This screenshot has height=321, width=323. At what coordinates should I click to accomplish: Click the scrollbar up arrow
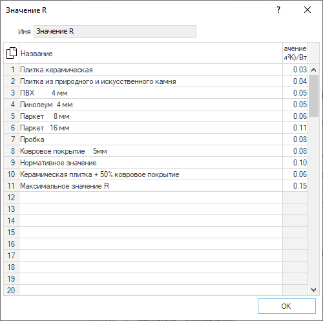[314, 70]
